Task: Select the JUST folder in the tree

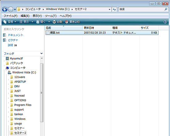Action: (x=17, y=91)
